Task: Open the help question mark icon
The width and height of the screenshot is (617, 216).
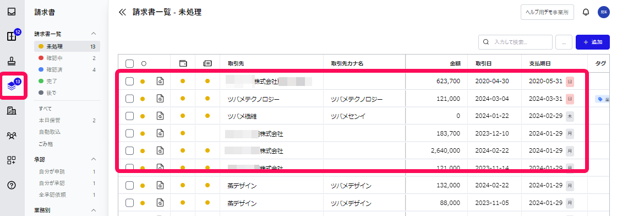Action: 12,185
